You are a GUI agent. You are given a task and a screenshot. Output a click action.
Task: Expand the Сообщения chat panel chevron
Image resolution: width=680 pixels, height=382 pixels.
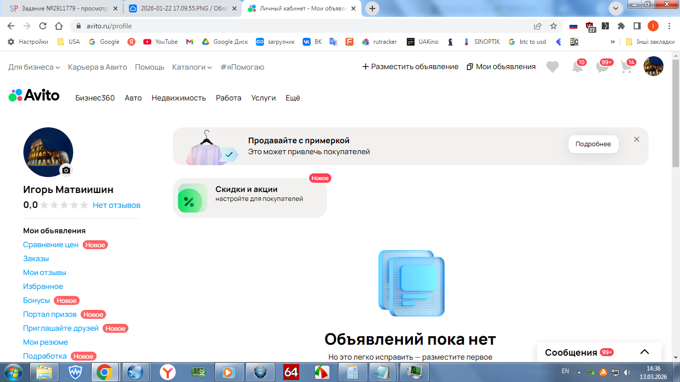[645, 352]
